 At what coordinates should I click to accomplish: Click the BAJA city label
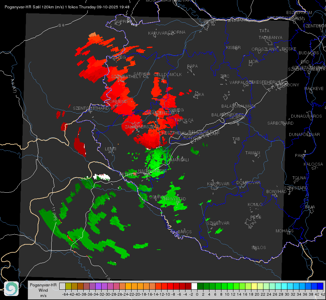point(310,207)
